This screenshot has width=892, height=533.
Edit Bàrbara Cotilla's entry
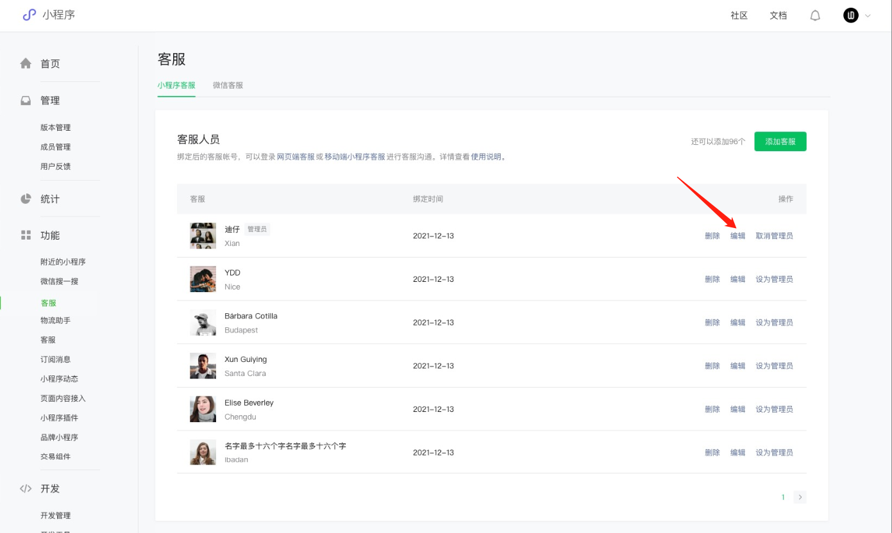pyautogui.click(x=738, y=322)
